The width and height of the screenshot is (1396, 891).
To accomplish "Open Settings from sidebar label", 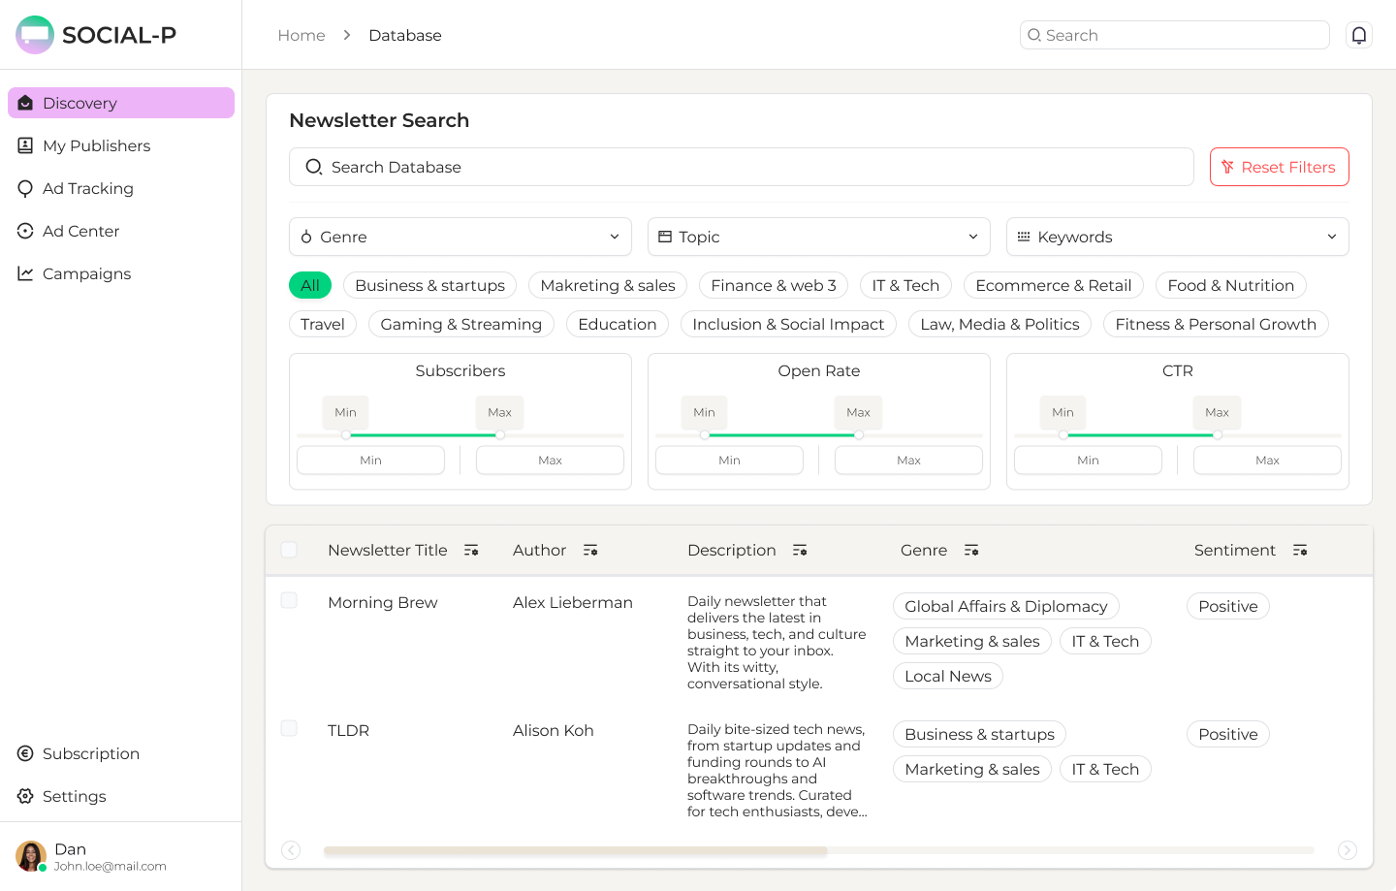I will tap(75, 796).
